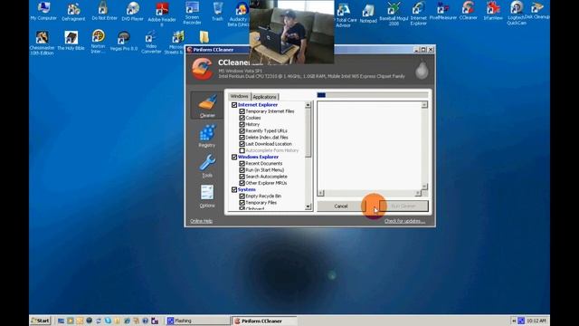Screen dimensions: 579x326
Task: Launch Chessmaster 10th Edition shortcut
Action: click(42, 43)
